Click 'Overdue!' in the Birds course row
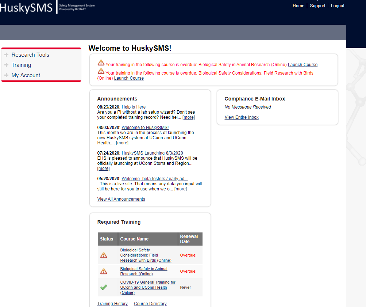 coord(188,255)
